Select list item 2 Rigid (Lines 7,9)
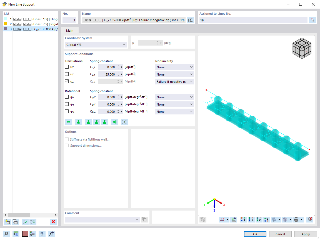The image size is (320, 240). pos(31,24)
